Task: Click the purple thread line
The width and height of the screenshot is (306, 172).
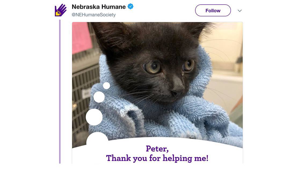Action: point(60,92)
